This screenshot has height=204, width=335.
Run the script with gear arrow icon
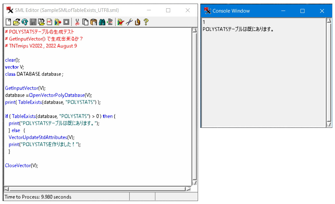click(58, 22)
